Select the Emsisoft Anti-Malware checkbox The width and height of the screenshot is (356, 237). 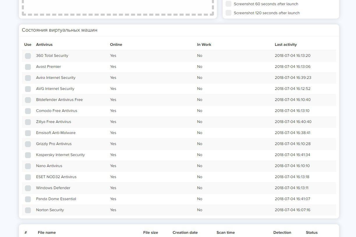click(x=28, y=133)
